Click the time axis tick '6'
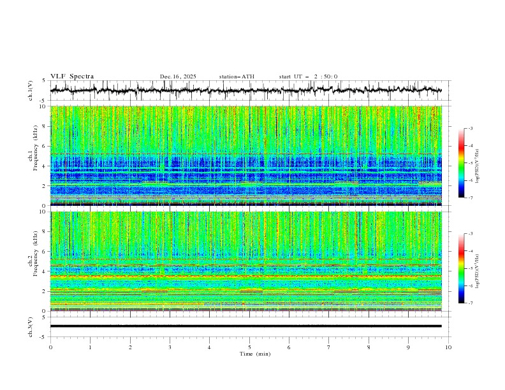Image resolution: width=505 pixels, height=390 pixels. click(289, 347)
